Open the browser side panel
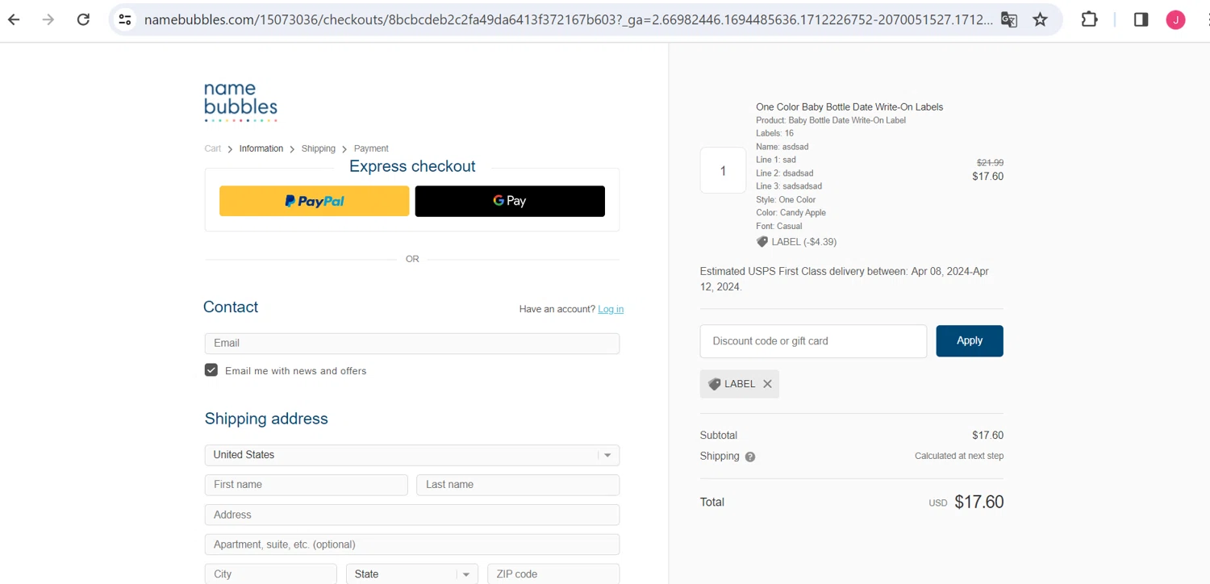This screenshot has height=584, width=1210. pyautogui.click(x=1141, y=19)
